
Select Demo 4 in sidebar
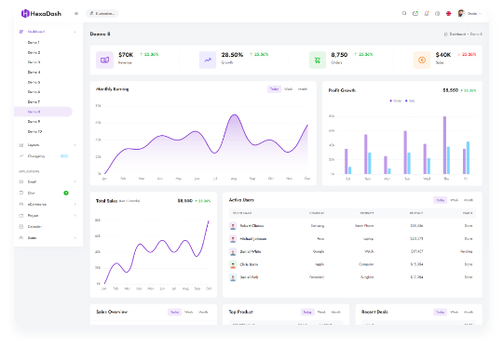(34, 72)
